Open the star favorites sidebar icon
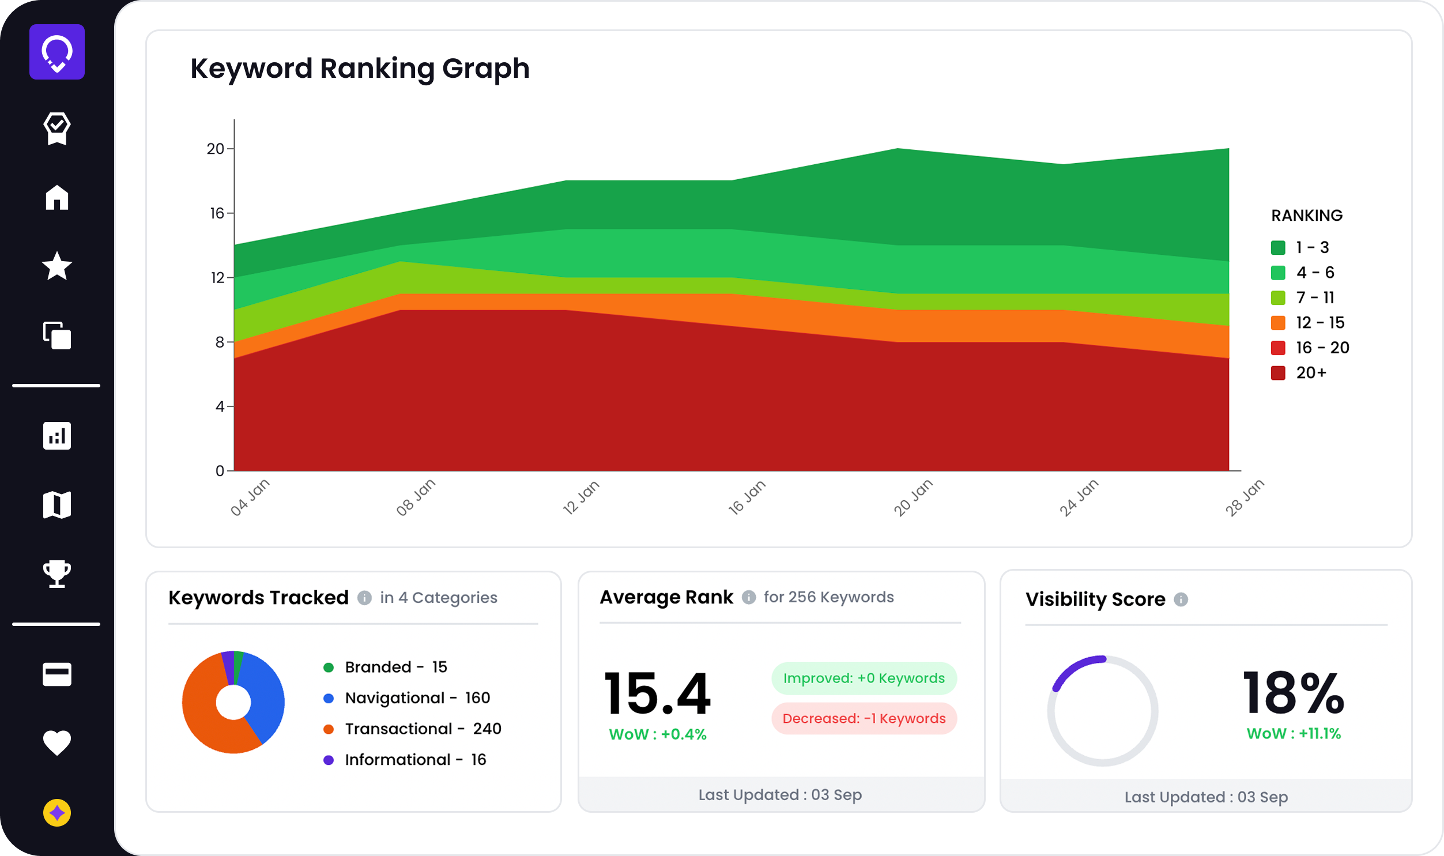The height and width of the screenshot is (856, 1444). coord(56,266)
